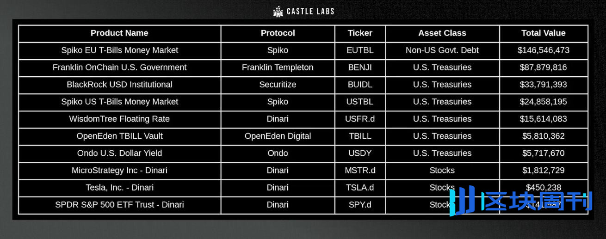
Task: Click the MicroStrategy Inc - Dinari cell
Action: click(x=119, y=171)
